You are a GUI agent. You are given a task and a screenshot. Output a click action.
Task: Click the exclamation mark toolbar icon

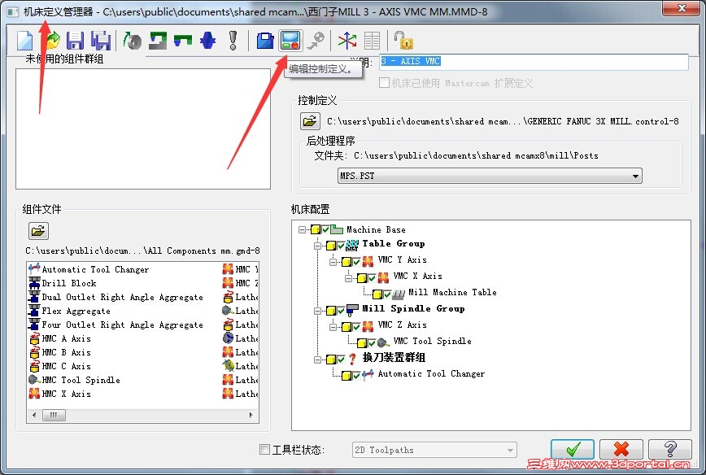pos(233,41)
